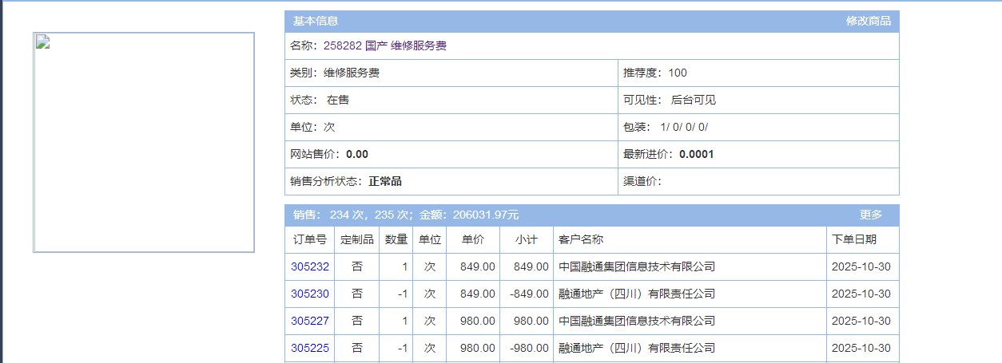Click the 定制品 column header
Screen dimensions: 1002x363
pos(356,239)
